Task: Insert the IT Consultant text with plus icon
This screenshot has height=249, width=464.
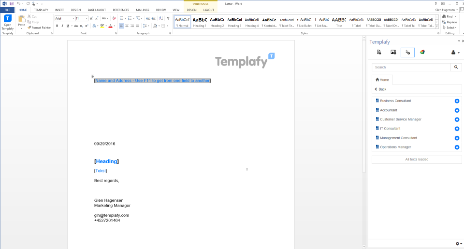Action: click(457, 129)
